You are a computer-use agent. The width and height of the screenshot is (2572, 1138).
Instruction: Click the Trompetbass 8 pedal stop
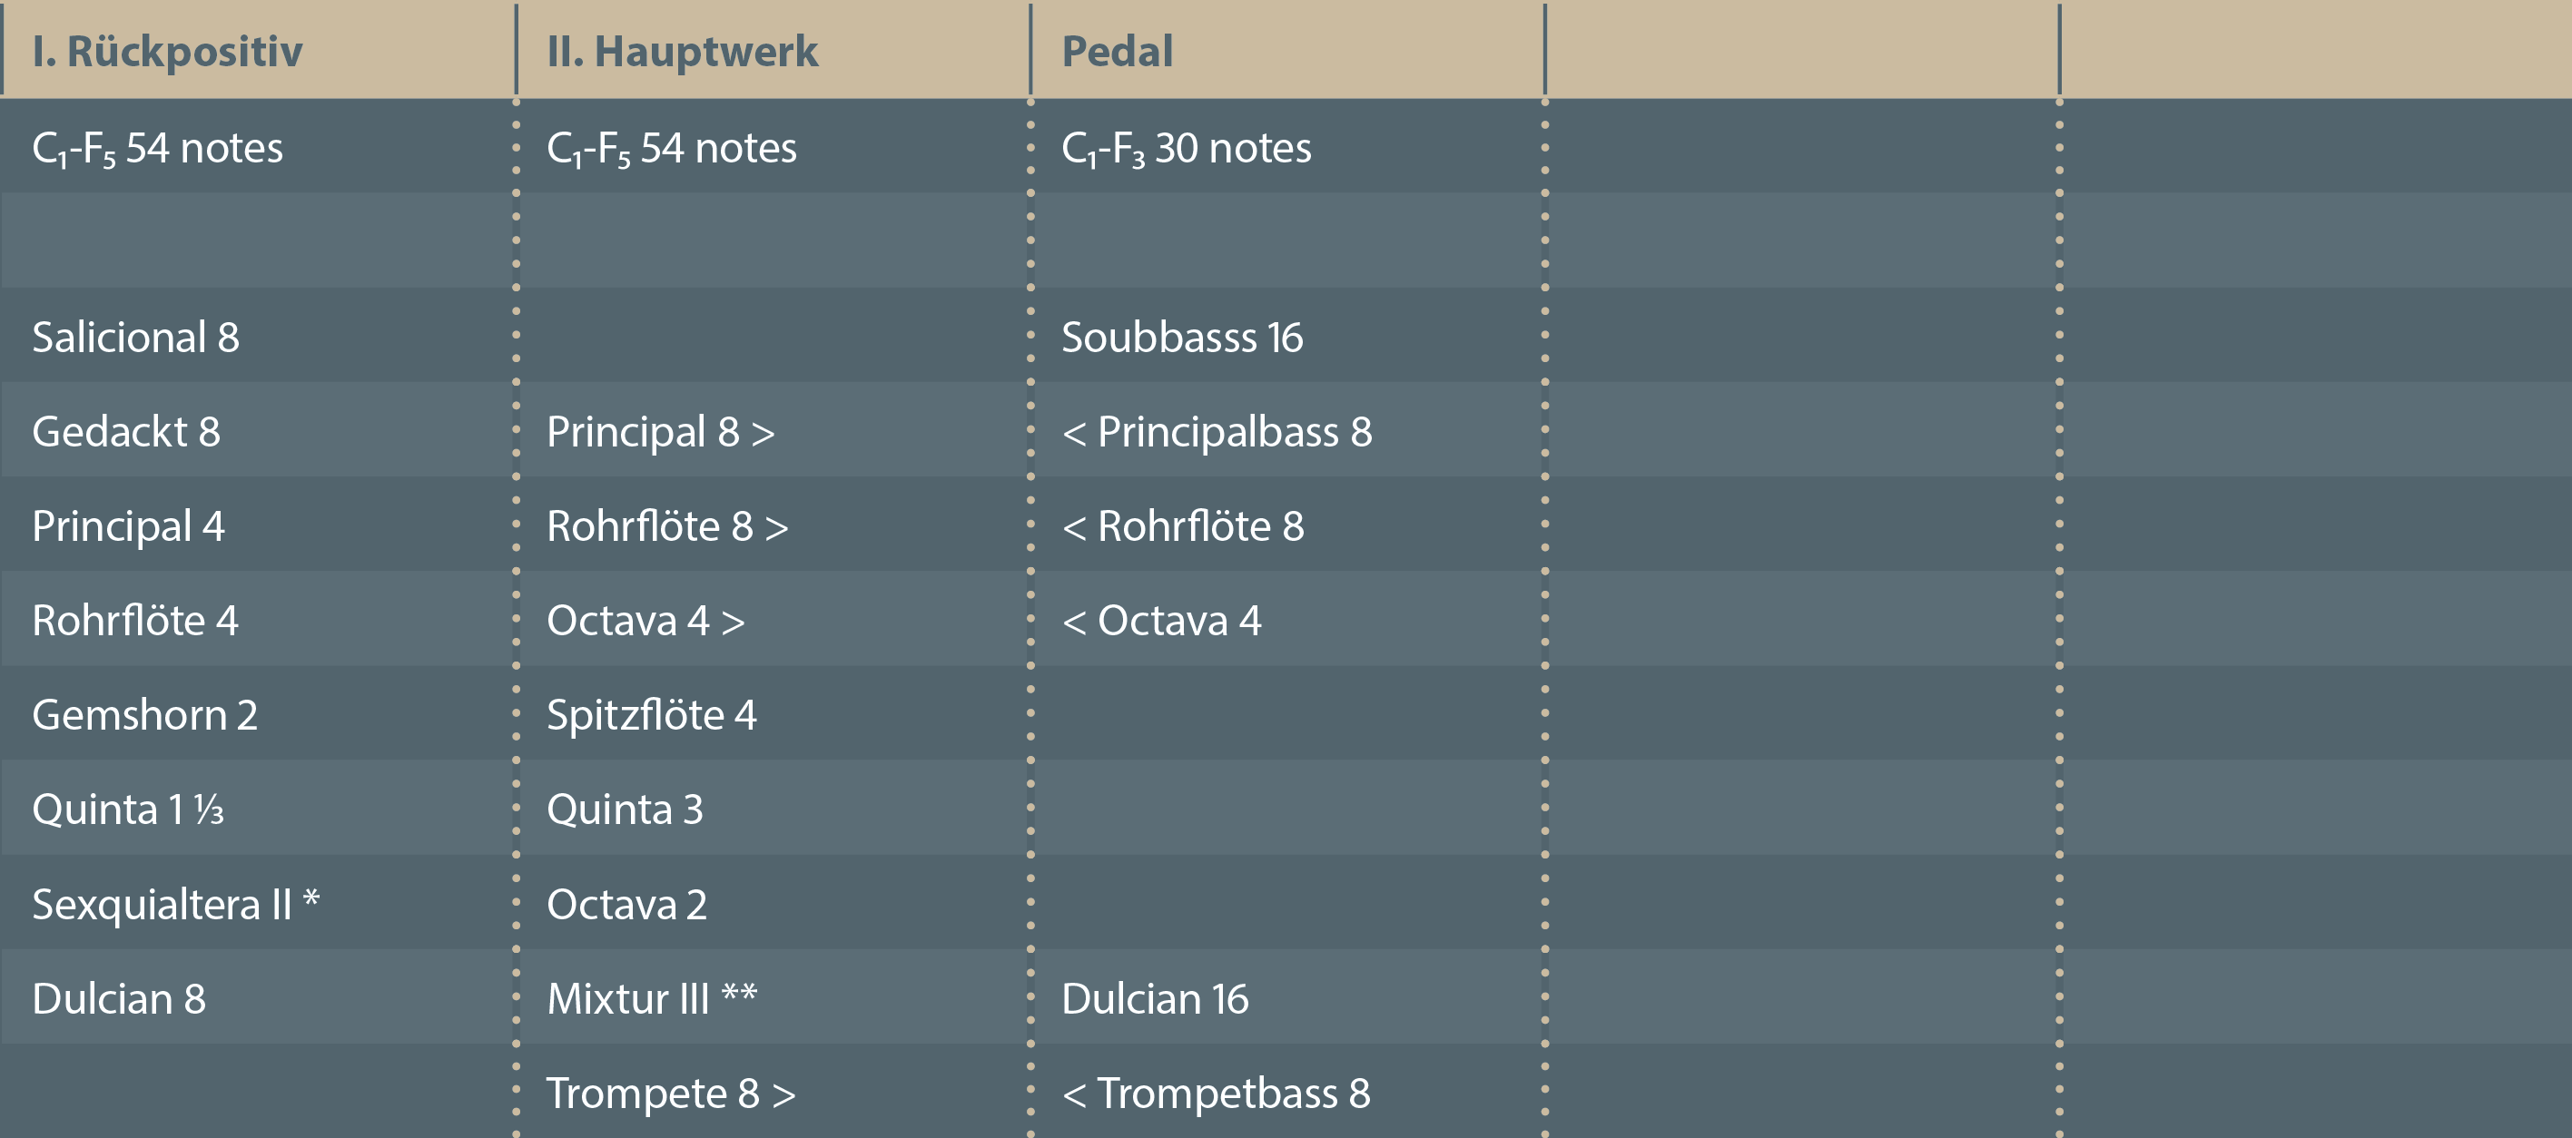coord(1215,1093)
